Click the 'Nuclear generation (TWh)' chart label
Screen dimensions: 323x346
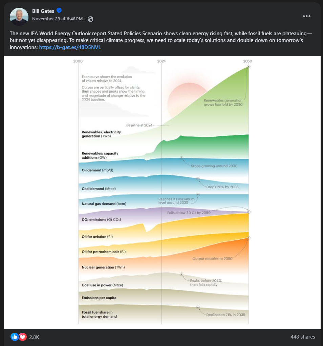pyautogui.click(x=103, y=267)
